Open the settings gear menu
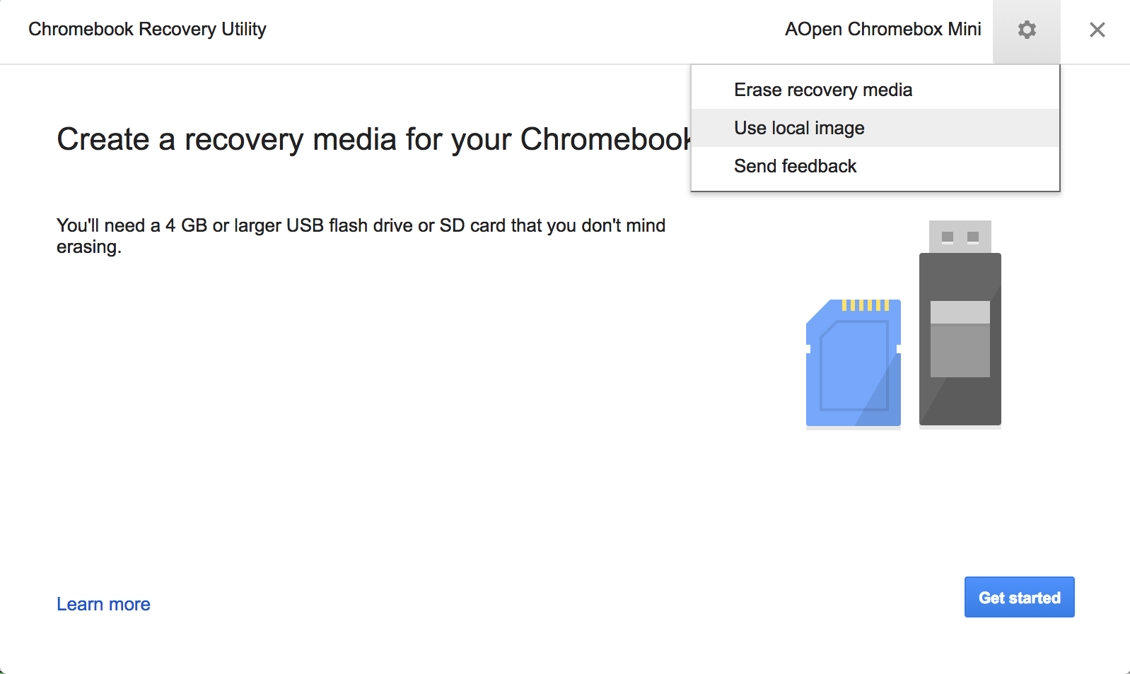The image size is (1130, 674). pyautogui.click(x=1026, y=30)
